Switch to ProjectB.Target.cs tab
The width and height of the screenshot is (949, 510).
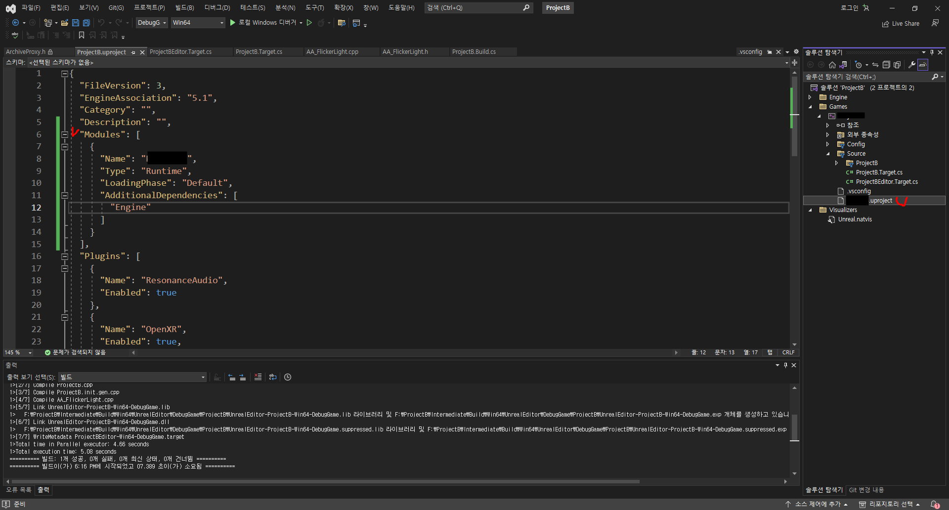(x=259, y=52)
